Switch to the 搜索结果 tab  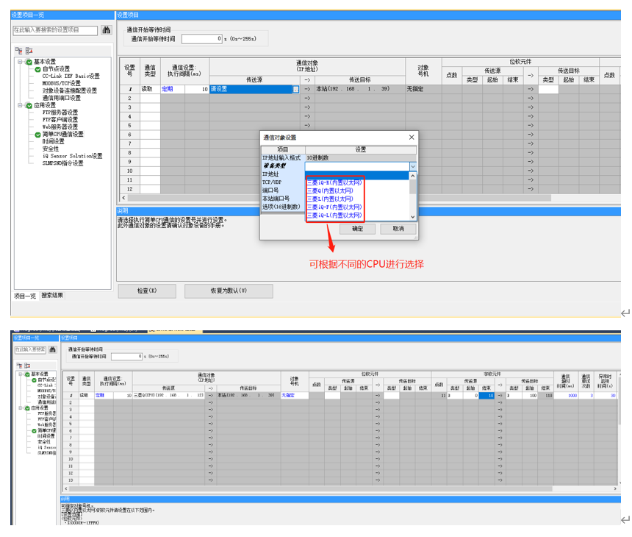click(52, 295)
